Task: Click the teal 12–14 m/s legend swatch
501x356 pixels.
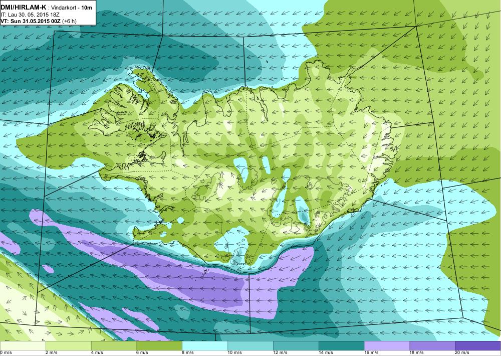Action: (296, 346)
